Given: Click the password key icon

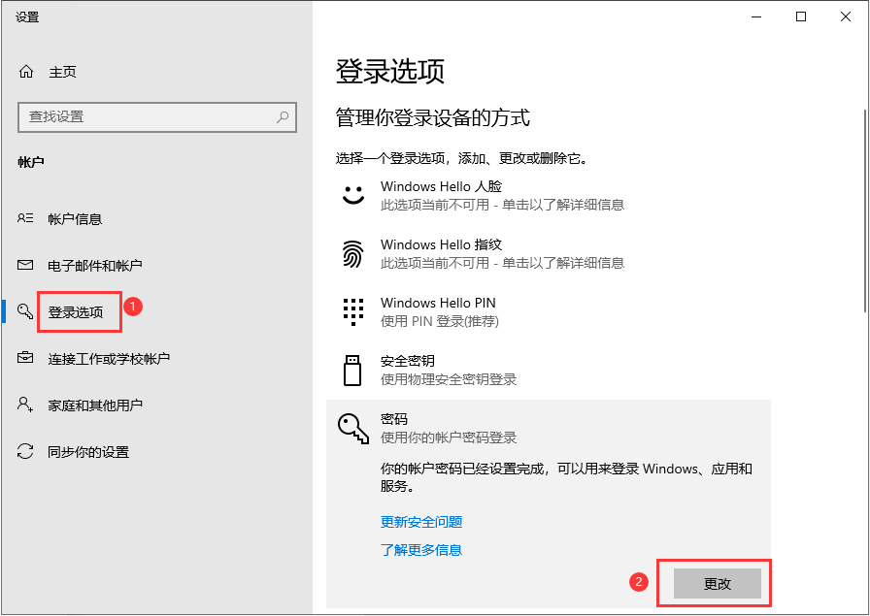Looking at the screenshot, I should click(x=353, y=429).
